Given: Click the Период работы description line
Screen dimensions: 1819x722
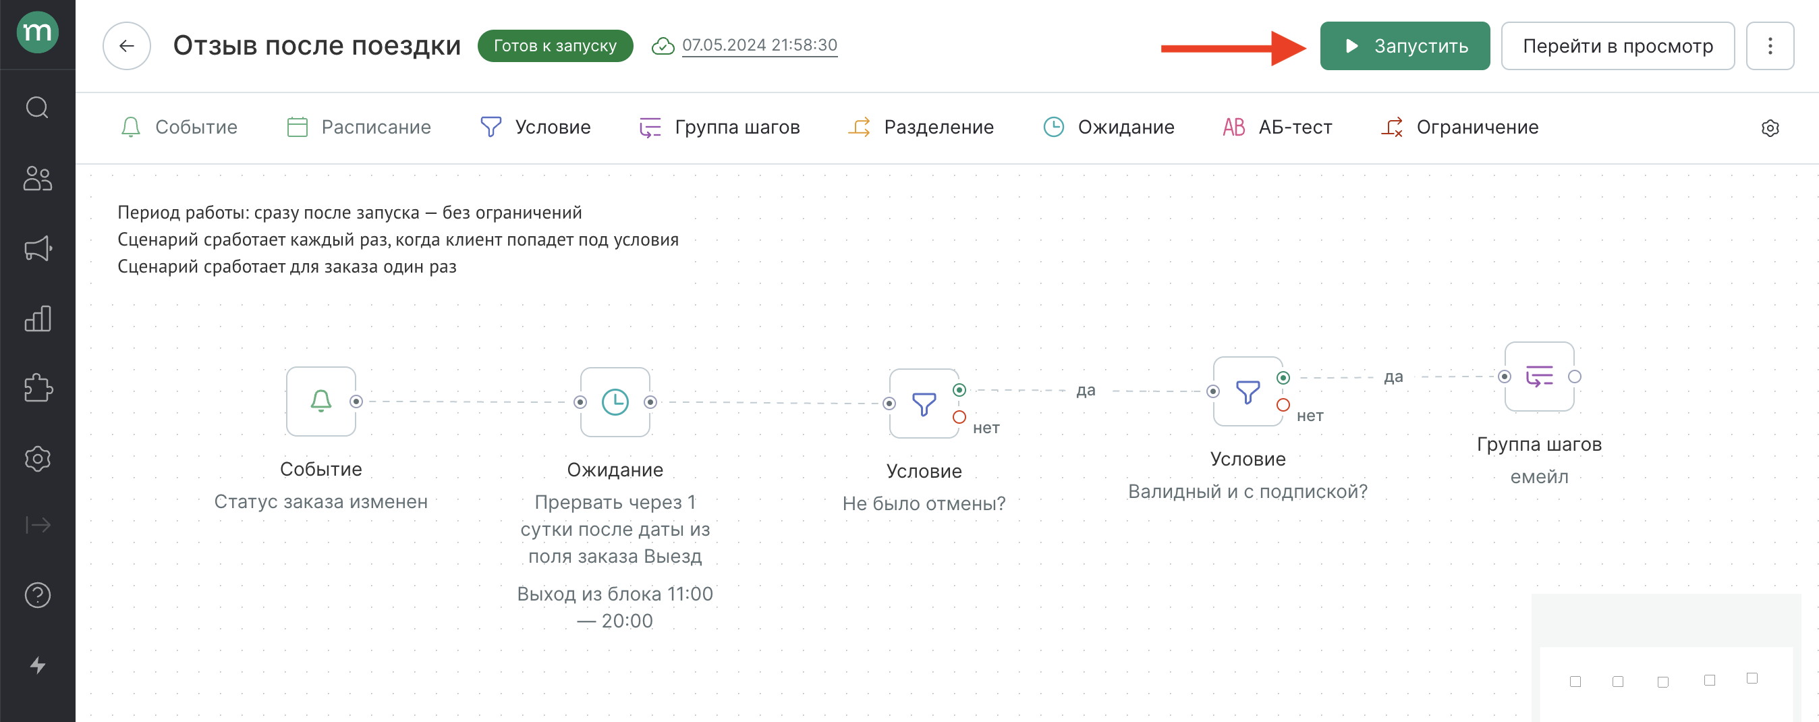Looking at the screenshot, I should point(349,212).
